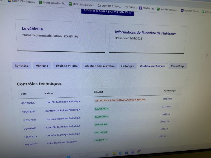Click the Le véhicule card heading

[32, 29]
